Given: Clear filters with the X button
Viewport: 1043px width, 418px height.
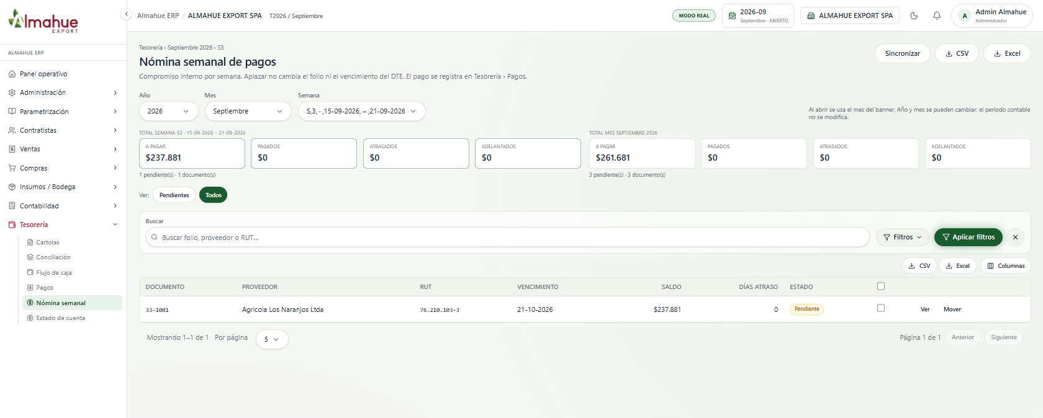Looking at the screenshot, I should [x=1015, y=237].
